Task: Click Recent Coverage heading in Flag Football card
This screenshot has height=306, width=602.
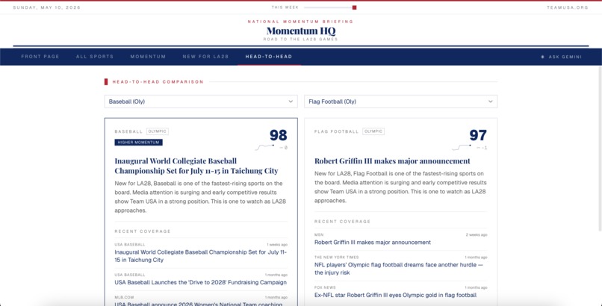Action: tap(343, 222)
